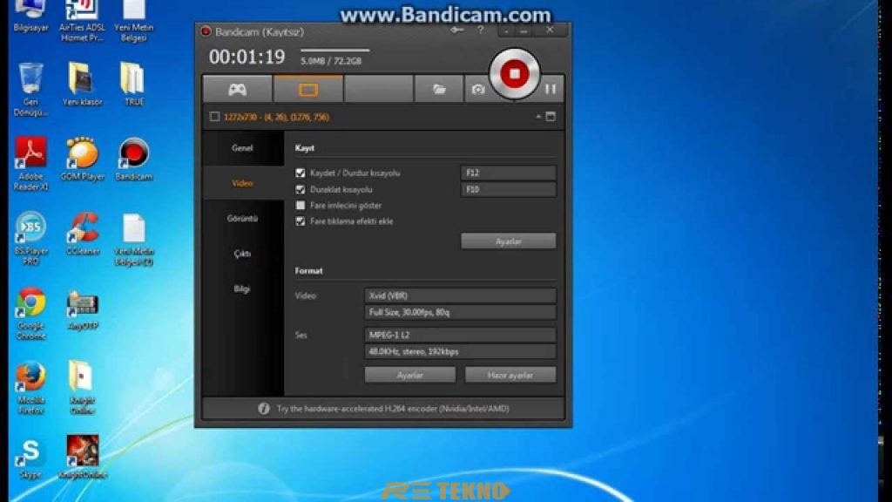Select the Yeni Metin Belgesi file

133,21
